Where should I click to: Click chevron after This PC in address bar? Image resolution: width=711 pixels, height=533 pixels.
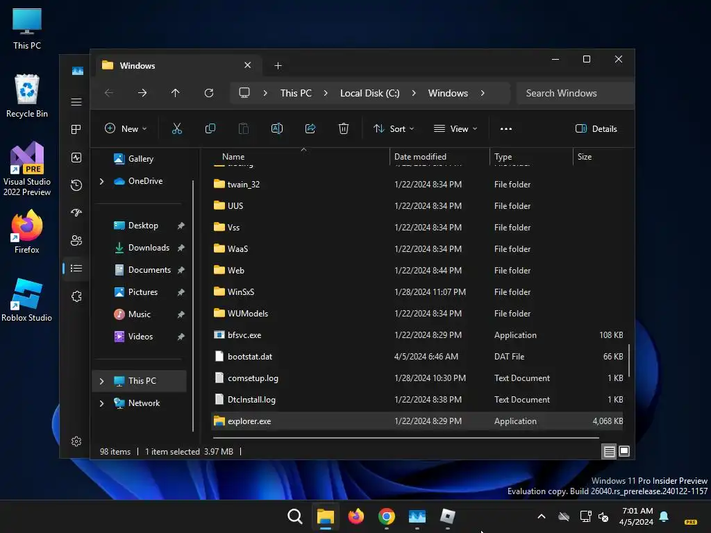click(326, 94)
